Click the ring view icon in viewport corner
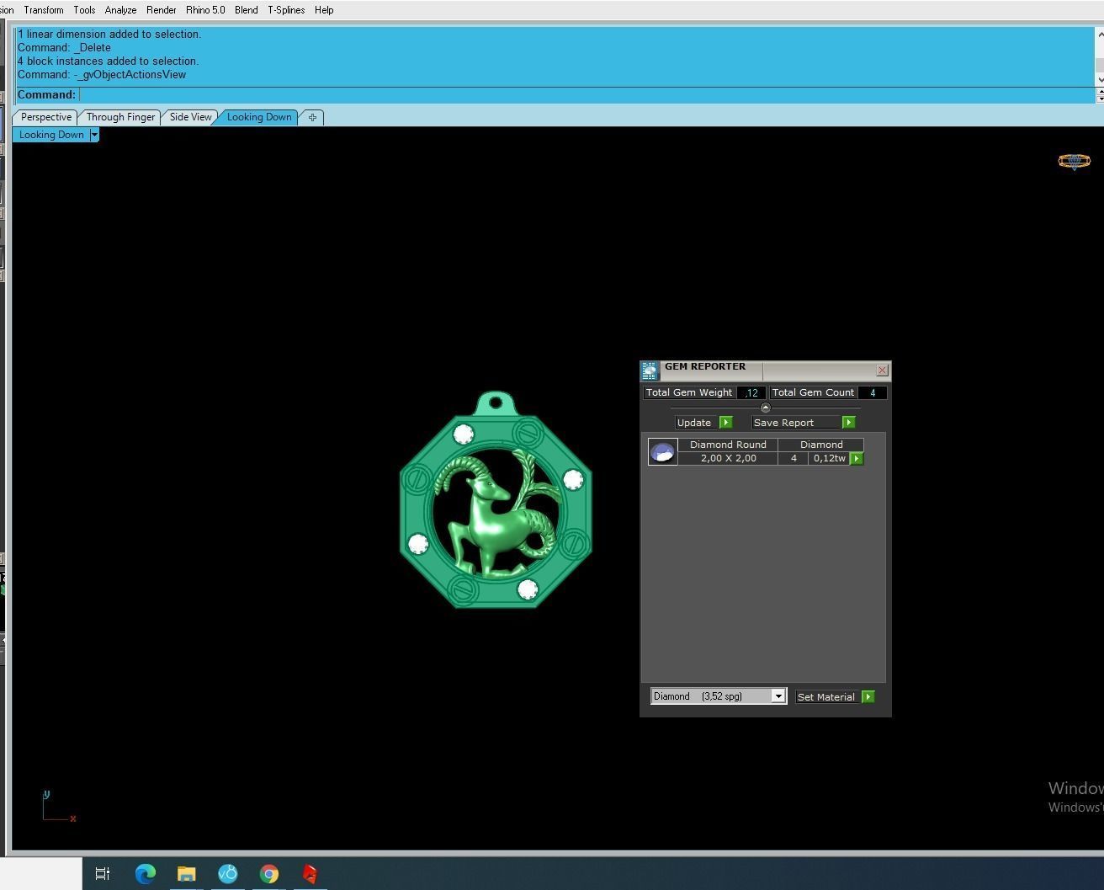1104x890 pixels. (x=1074, y=161)
